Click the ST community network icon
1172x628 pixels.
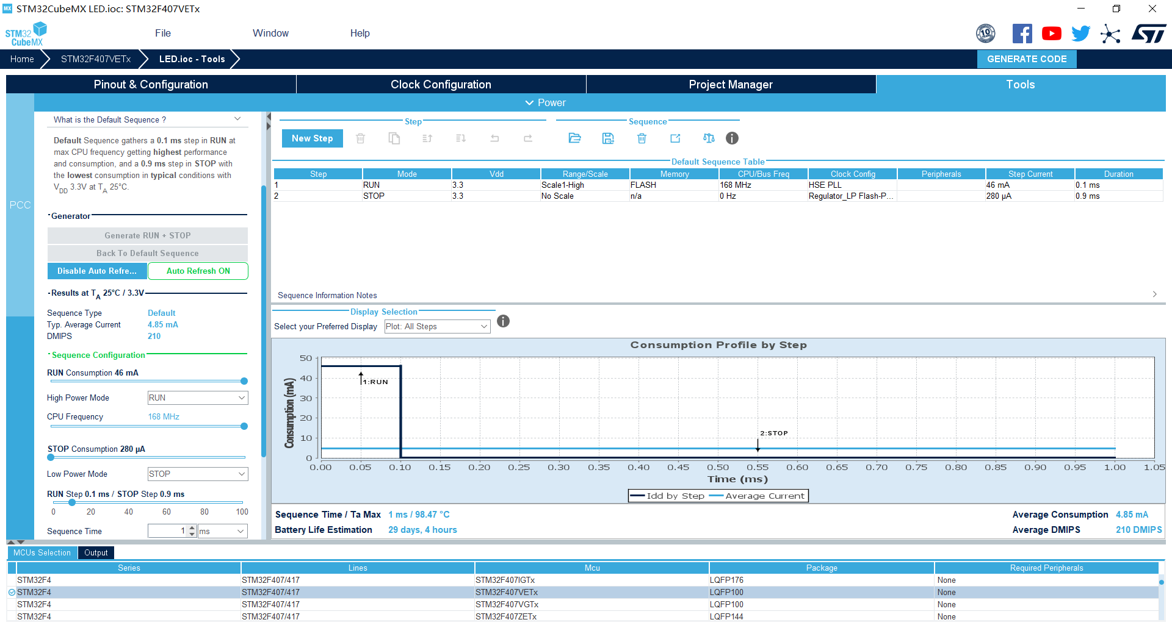pos(1110,34)
